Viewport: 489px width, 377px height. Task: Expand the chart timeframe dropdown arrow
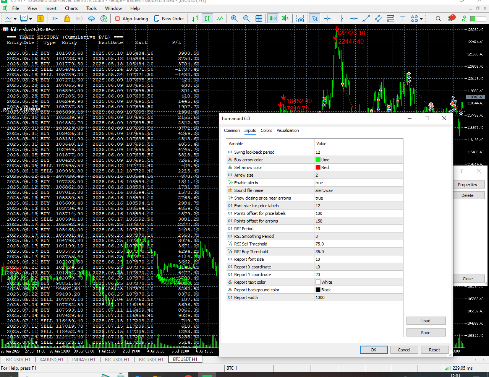pyautogui.click(x=15, y=19)
